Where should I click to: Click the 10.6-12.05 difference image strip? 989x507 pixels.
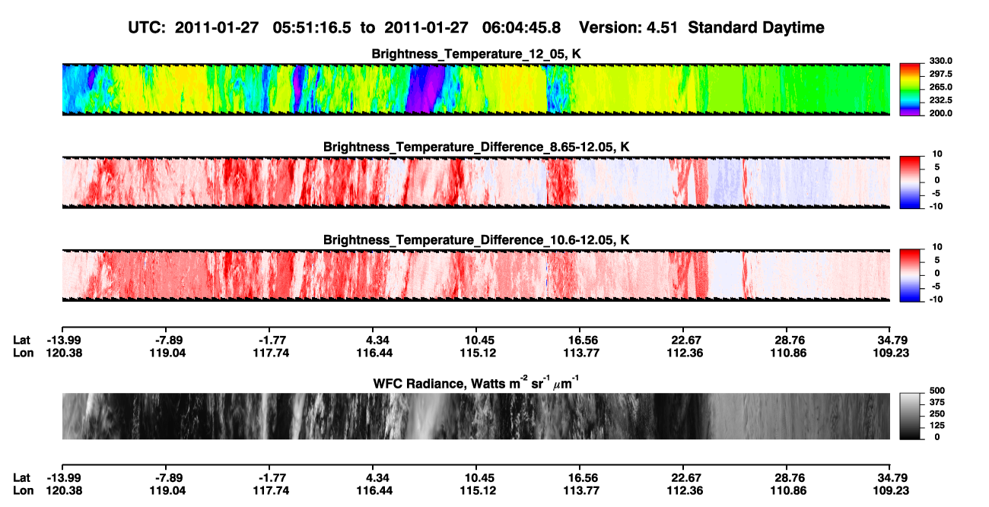click(475, 275)
